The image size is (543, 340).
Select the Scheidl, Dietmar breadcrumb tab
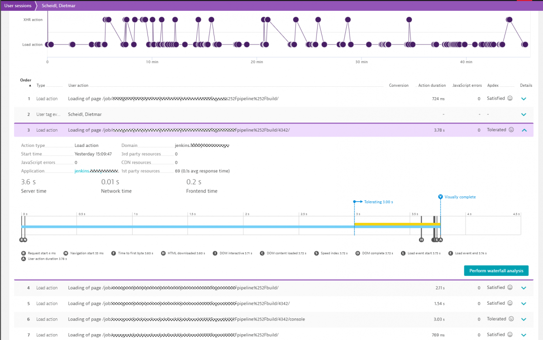click(58, 5)
